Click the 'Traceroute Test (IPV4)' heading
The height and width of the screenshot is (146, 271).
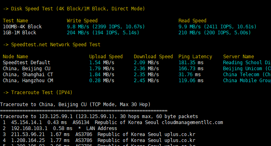38,93
